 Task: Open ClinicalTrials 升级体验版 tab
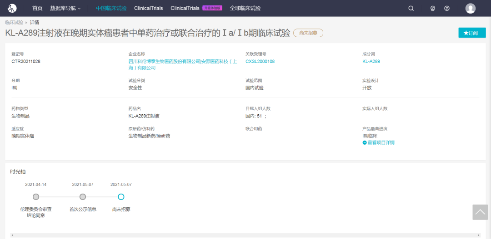(196, 9)
